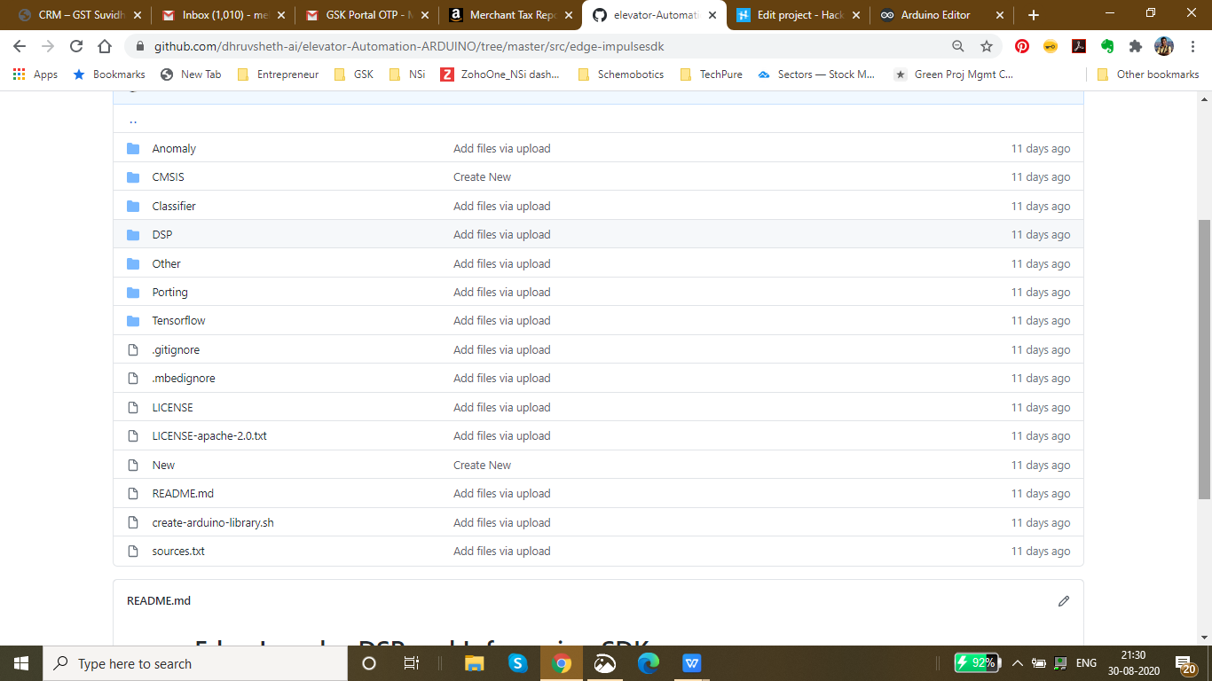Click the Pinterest extension icon
1212x681 pixels.
click(1022, 46)
